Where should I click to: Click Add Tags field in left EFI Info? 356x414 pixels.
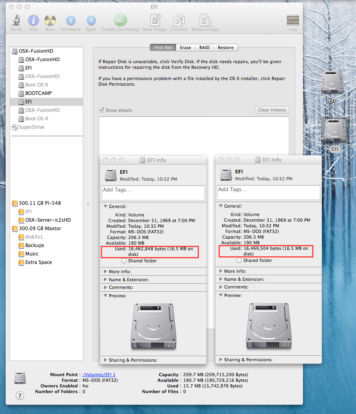tap(153, 193)
